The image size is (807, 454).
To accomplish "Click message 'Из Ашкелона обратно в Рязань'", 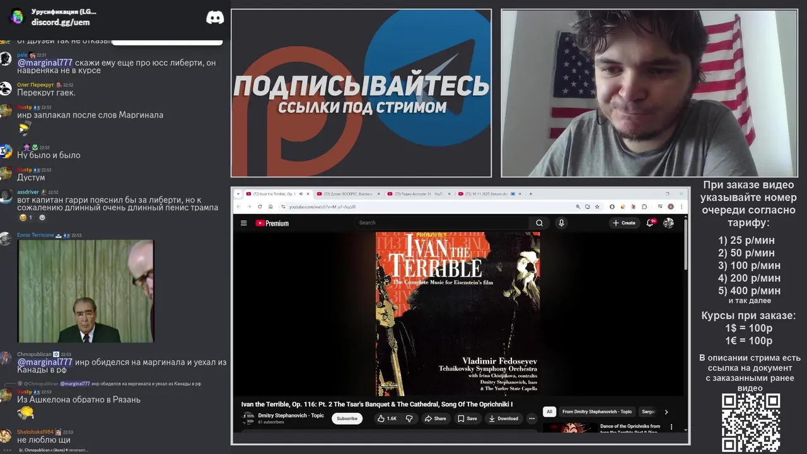I will pos(79,399).
